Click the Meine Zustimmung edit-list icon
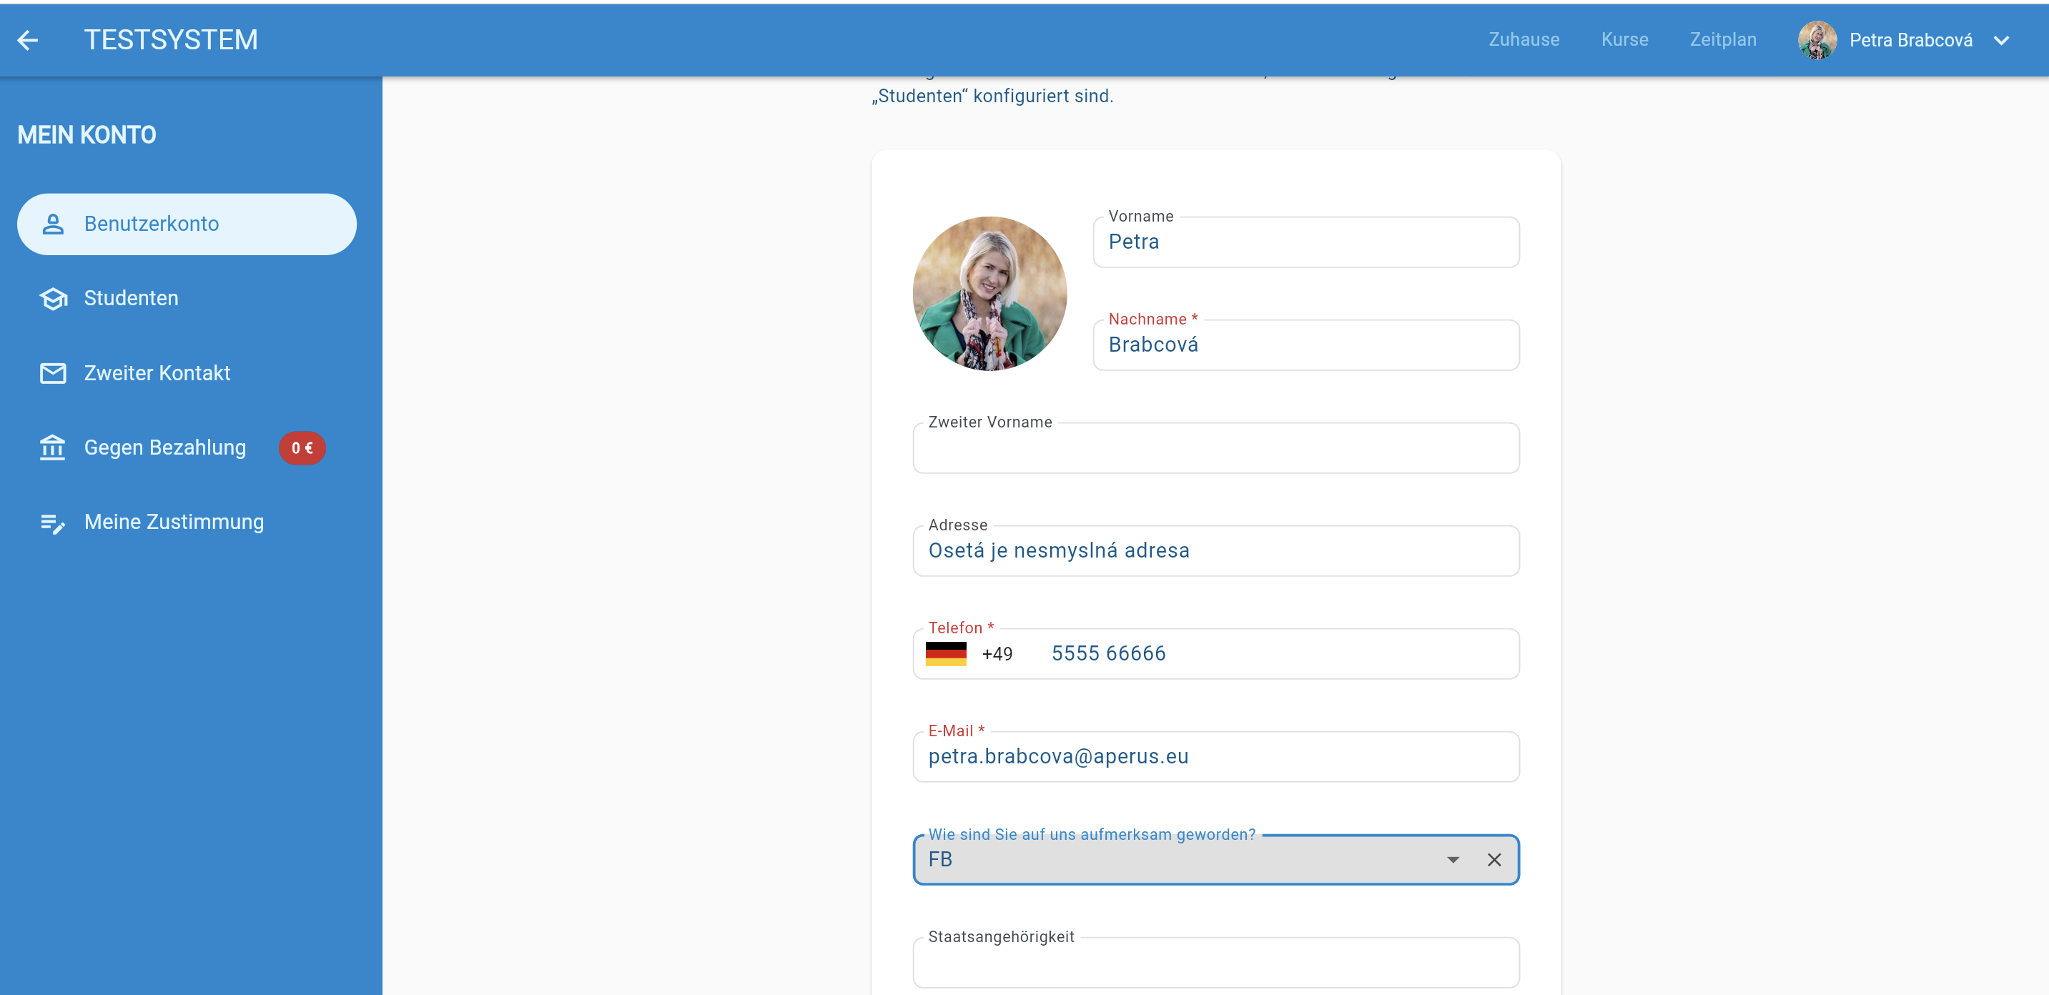The height and width of the screenshot is (995, 2049). pyautogui.click(x=54, y=523)
